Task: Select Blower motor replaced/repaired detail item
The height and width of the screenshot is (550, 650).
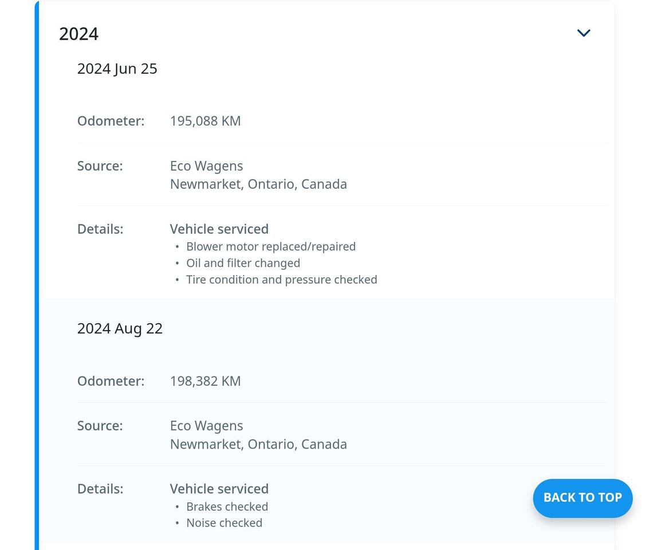Action: [271, 246]
